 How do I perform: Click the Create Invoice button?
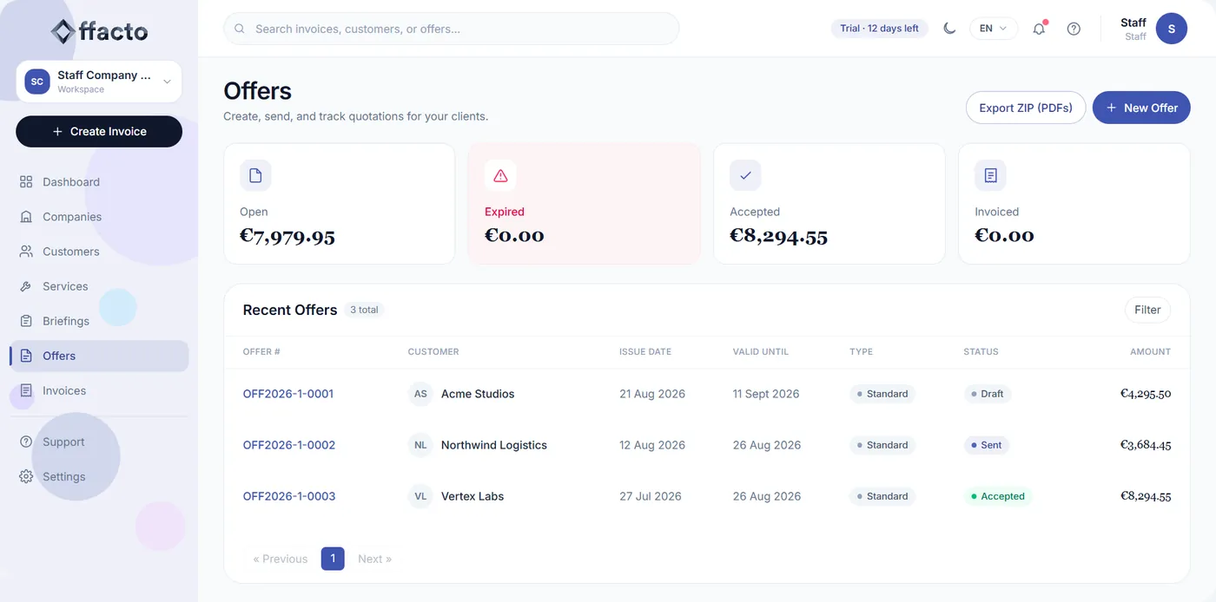point(99,131)
